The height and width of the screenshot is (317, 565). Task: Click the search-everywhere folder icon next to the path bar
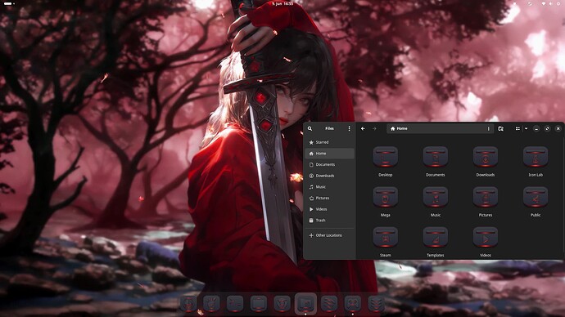coord(501,128)
